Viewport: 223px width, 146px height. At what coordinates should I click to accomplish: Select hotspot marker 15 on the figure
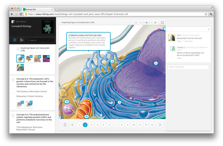tap(67, 102)
